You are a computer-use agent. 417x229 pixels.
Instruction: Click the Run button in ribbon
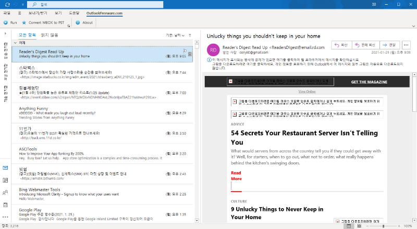coord(10,22)
